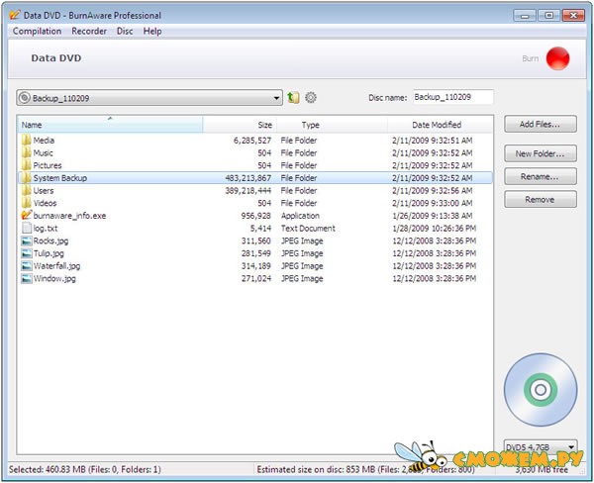594x483 pixels.
Task: Select the Rocks.jpg file name
Action: pos(50,241)
